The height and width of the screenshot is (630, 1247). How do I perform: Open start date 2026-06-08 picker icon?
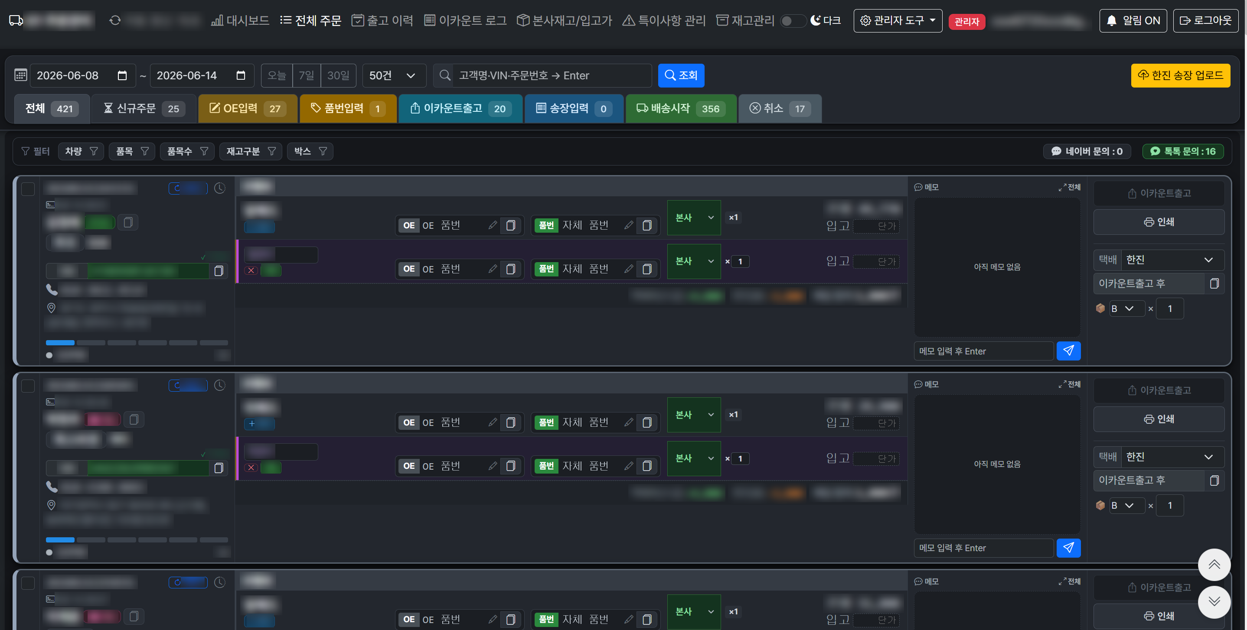point(122,75)
